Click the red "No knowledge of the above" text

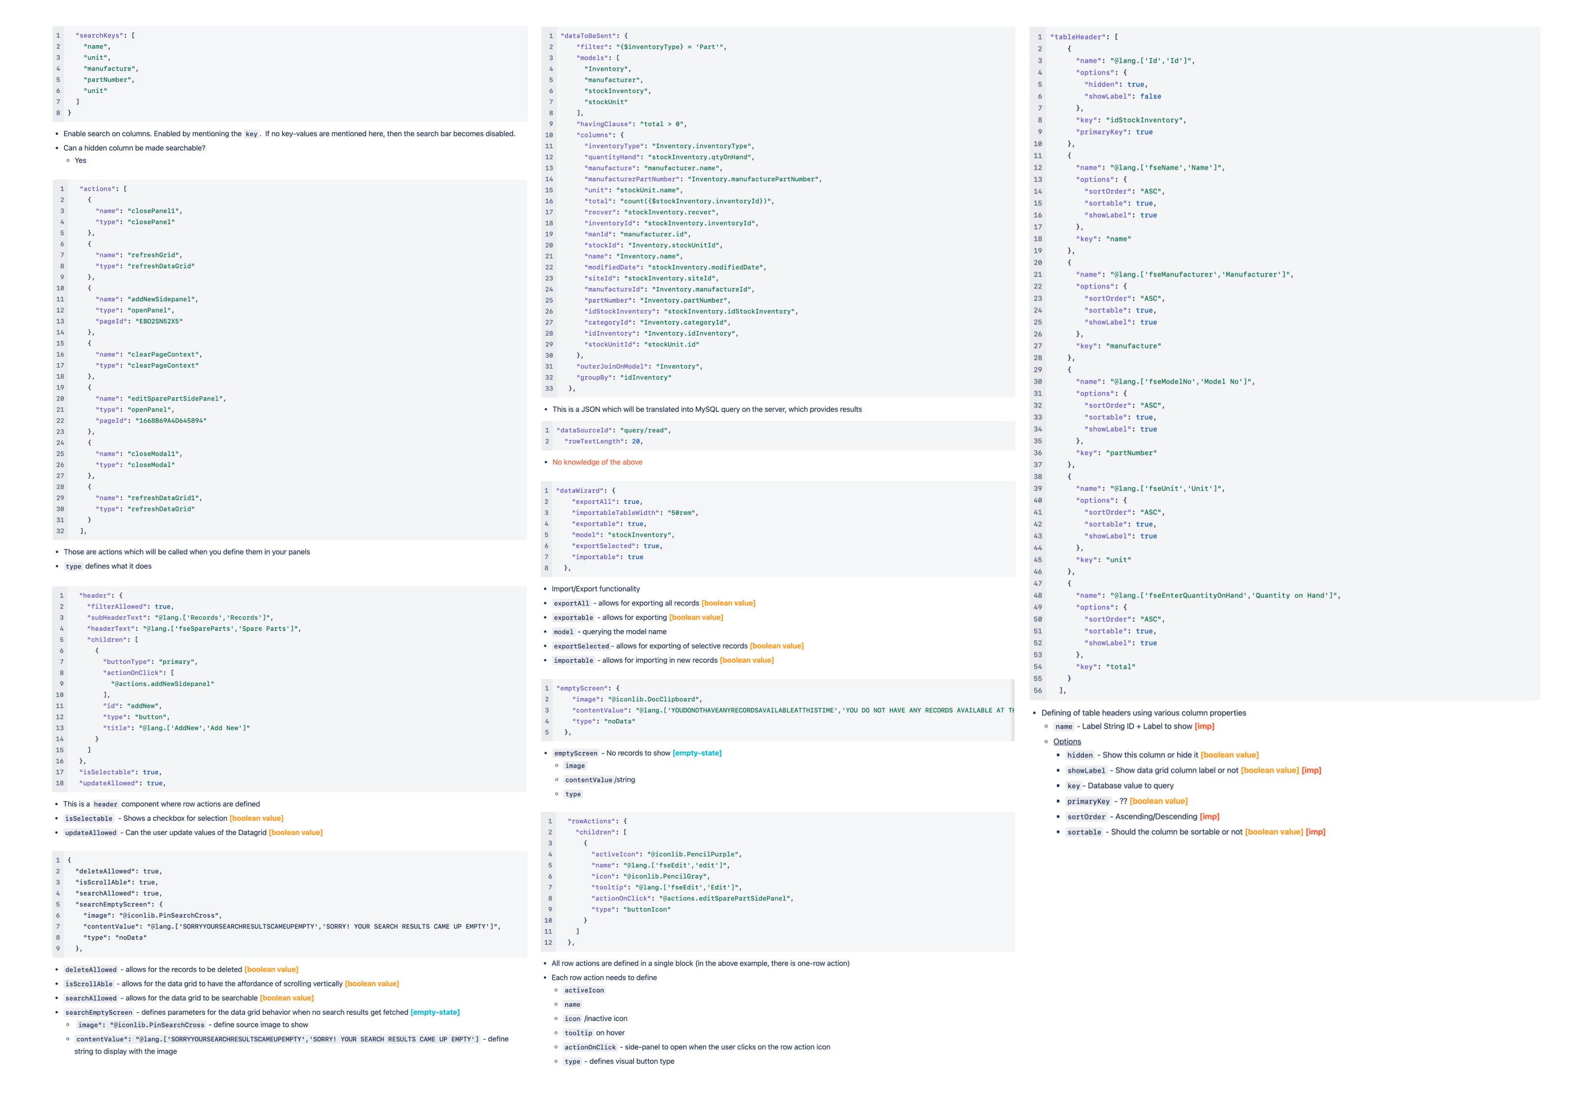click(597, 462)
